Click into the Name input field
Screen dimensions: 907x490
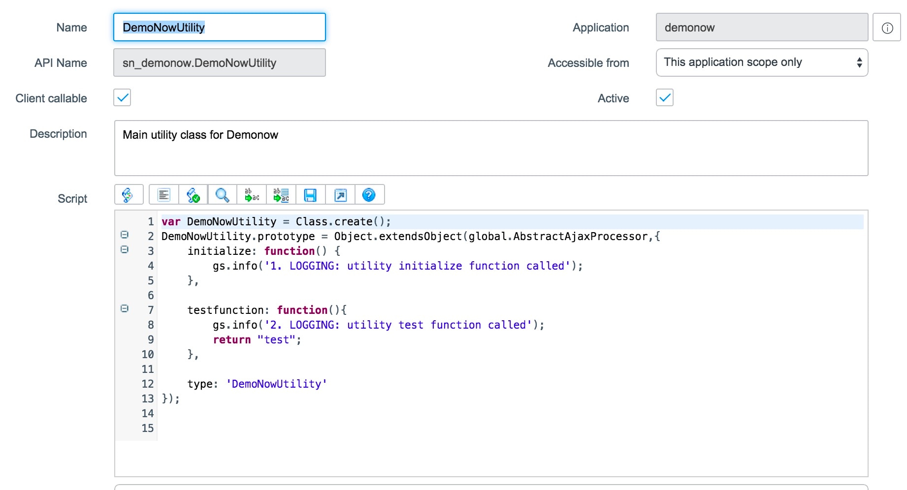click(x=219, y=28)
